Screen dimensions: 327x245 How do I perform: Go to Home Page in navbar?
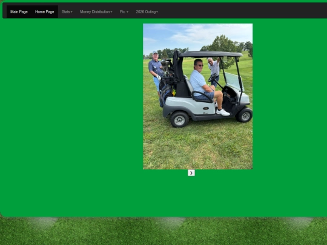(45, 12)
